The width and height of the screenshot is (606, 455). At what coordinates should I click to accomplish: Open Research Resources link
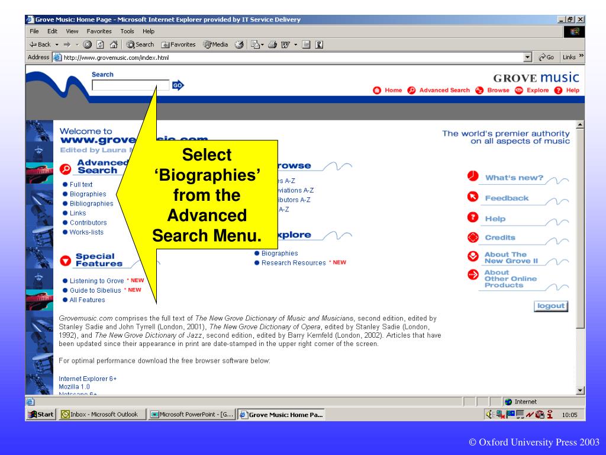click(x=294, y=263)
